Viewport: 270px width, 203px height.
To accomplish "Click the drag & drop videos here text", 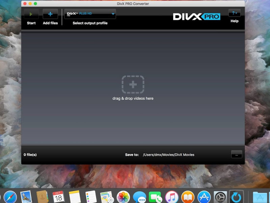I will click(x=133, y=98).
